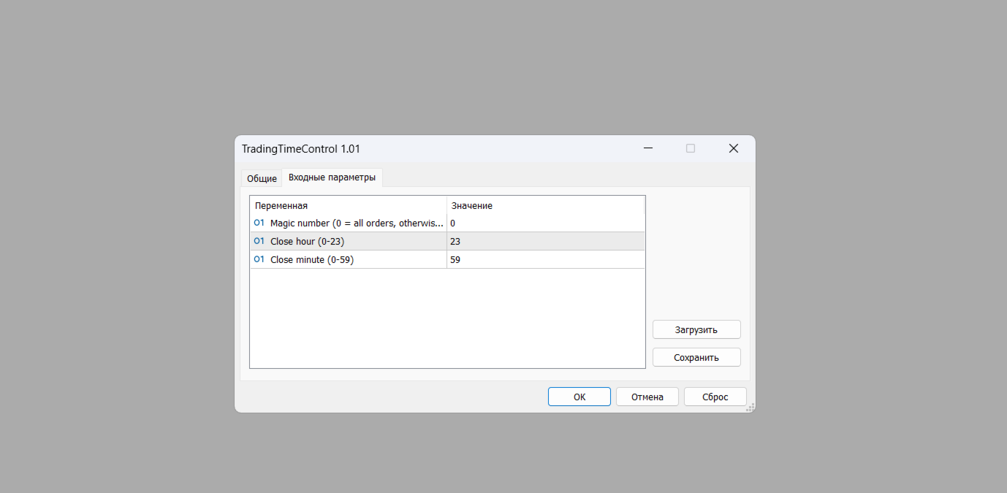Click the Сохранить save button
Viewport: 1007px width, 493px height.
(x=696, y=357)
